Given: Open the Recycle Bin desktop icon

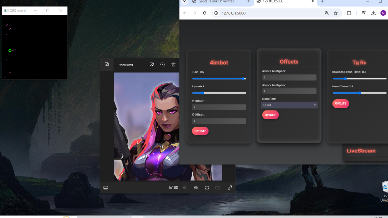Looking at the screenshot, I should [x=385, y=192].
